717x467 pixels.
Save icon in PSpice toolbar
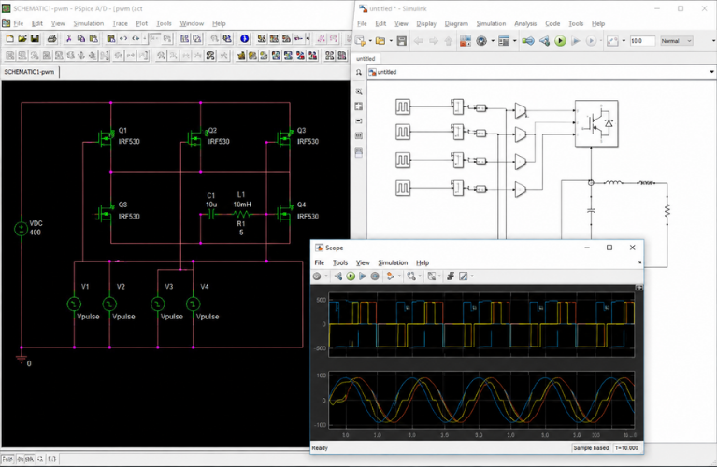click(x=35, y=39)
